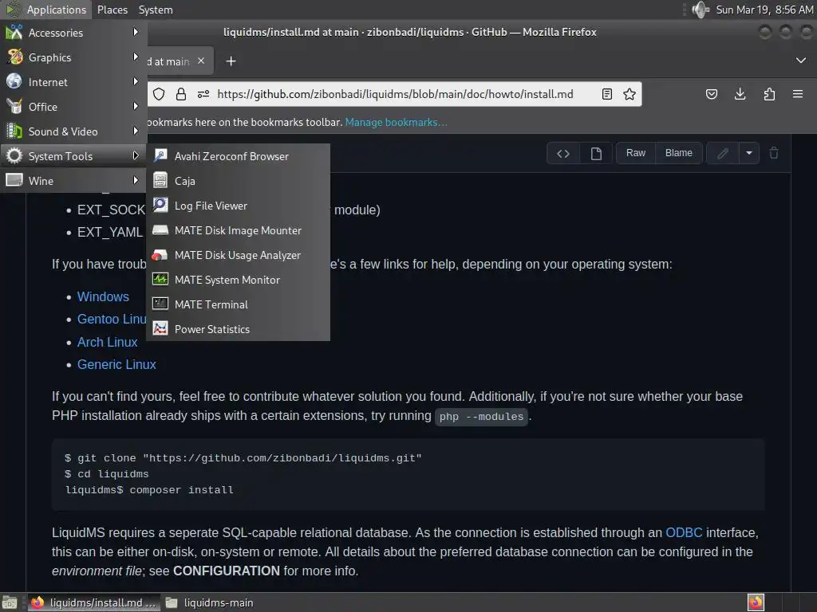
Task: Click the Disk Usage Analyzer icon
Action: [160, 254]
